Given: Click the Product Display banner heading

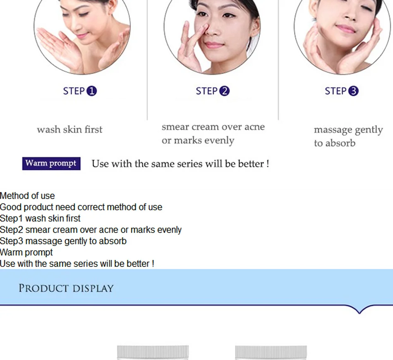Looking at the screenshot, I should tap(66, 288).
